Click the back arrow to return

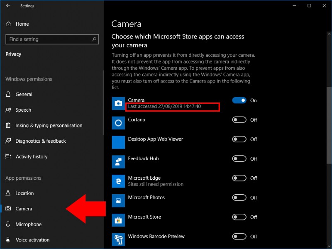point(7,6)
